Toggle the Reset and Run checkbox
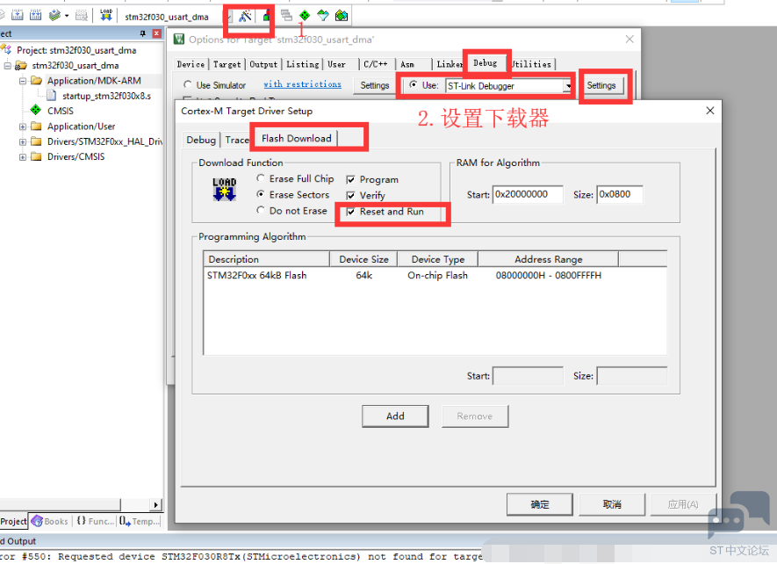This screenshot has height=564, width=777. pyautogui.click(x=351, y=212)
